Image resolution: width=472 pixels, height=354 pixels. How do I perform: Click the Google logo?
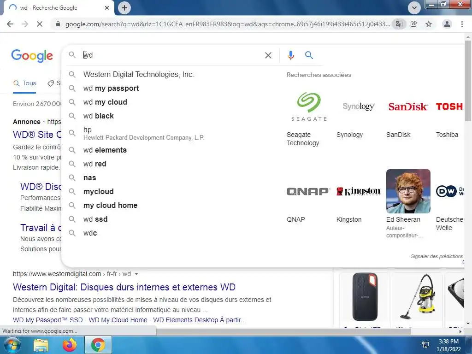[x=32, y=56]
